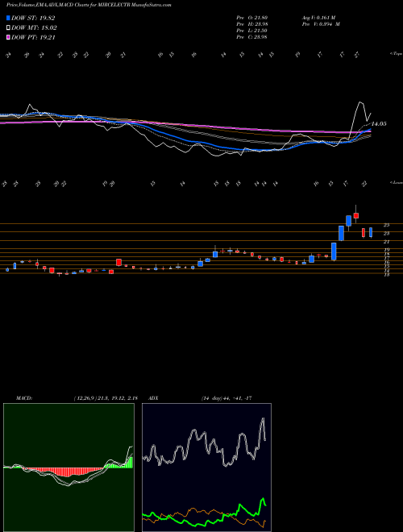This screenshot has width=403, height=532.
Task: Click the white DOW MT legend swatch
Action: coord(9,28)
